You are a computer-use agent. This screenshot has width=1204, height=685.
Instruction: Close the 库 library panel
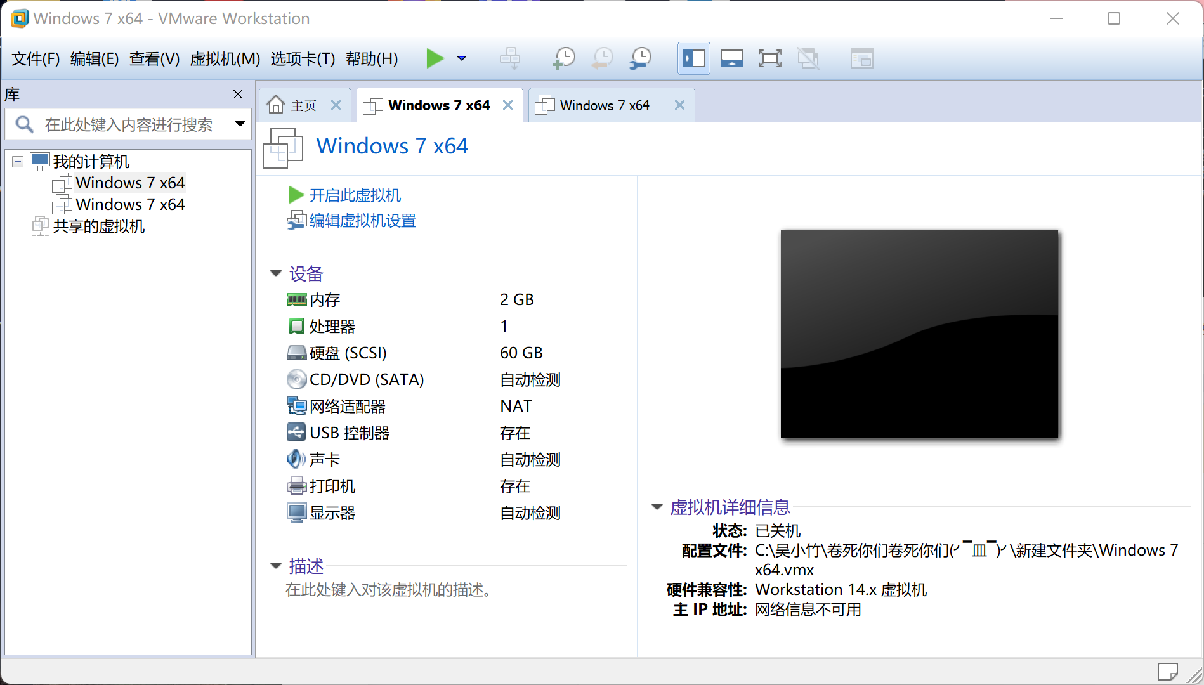pos(238,95)
